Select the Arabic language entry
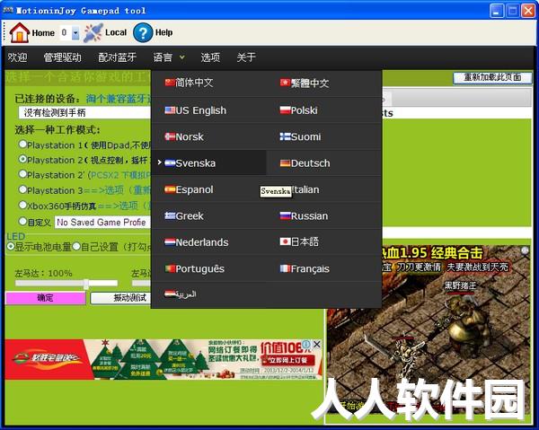 pos(208,294)
